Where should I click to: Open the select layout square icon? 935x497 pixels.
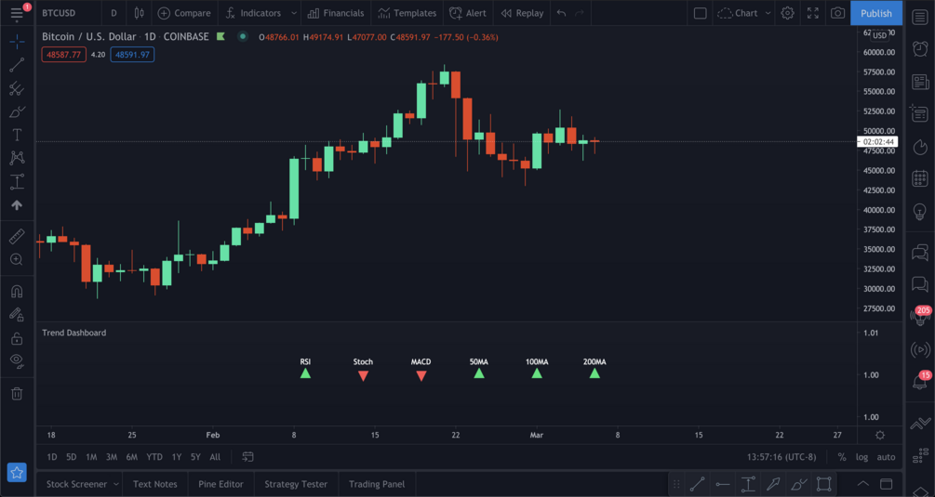(700, 13)
